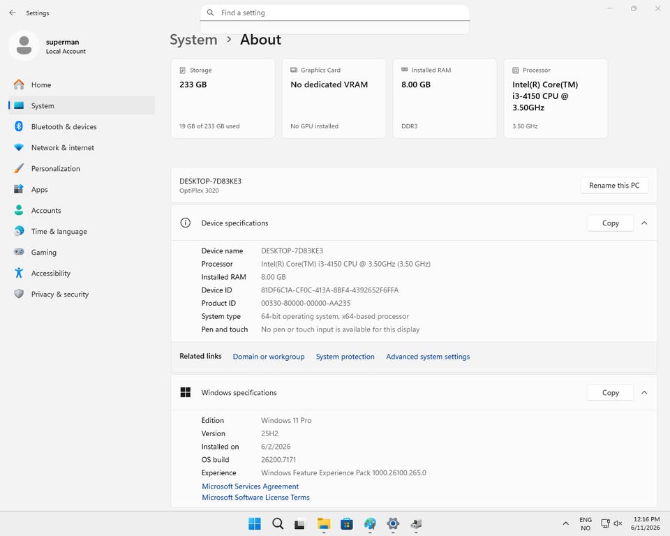Click the Accounts person icon in sidebar

[x=19, y=210]
